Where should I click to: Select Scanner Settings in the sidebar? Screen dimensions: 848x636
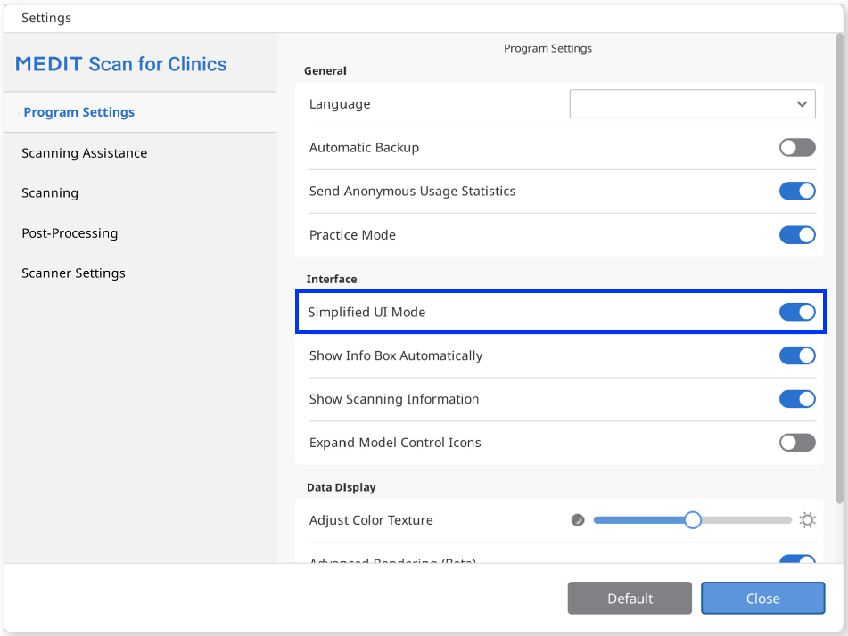[73, 273]
